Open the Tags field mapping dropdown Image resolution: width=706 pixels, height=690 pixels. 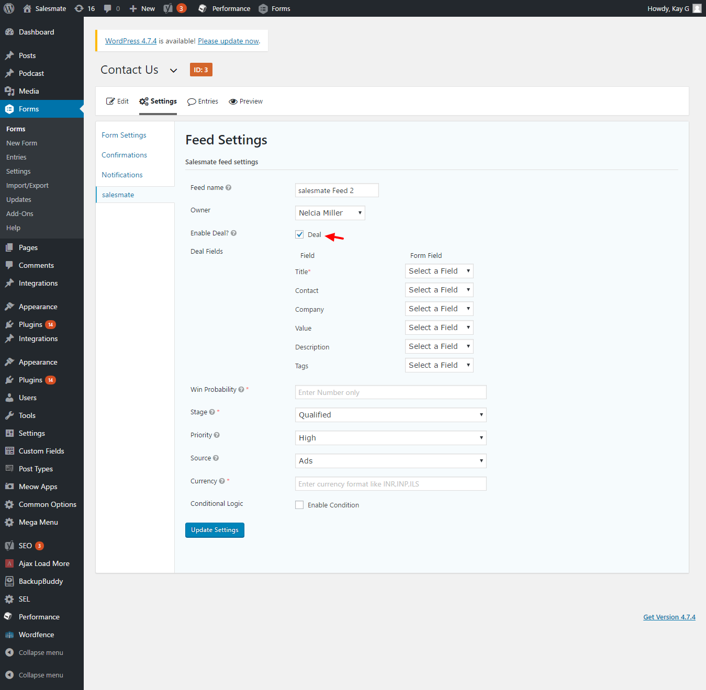pyautogui.click(x=439, y=365)
